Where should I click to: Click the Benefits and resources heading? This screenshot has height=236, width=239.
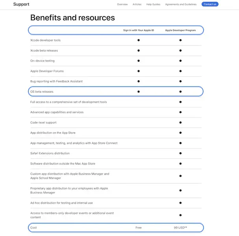[x=72, y=18]
